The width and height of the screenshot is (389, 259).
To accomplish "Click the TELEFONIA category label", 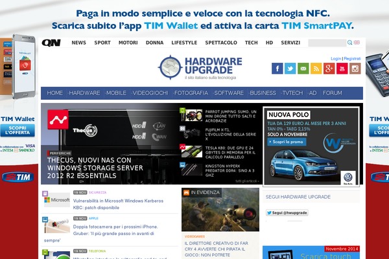I will pos(97,251).
